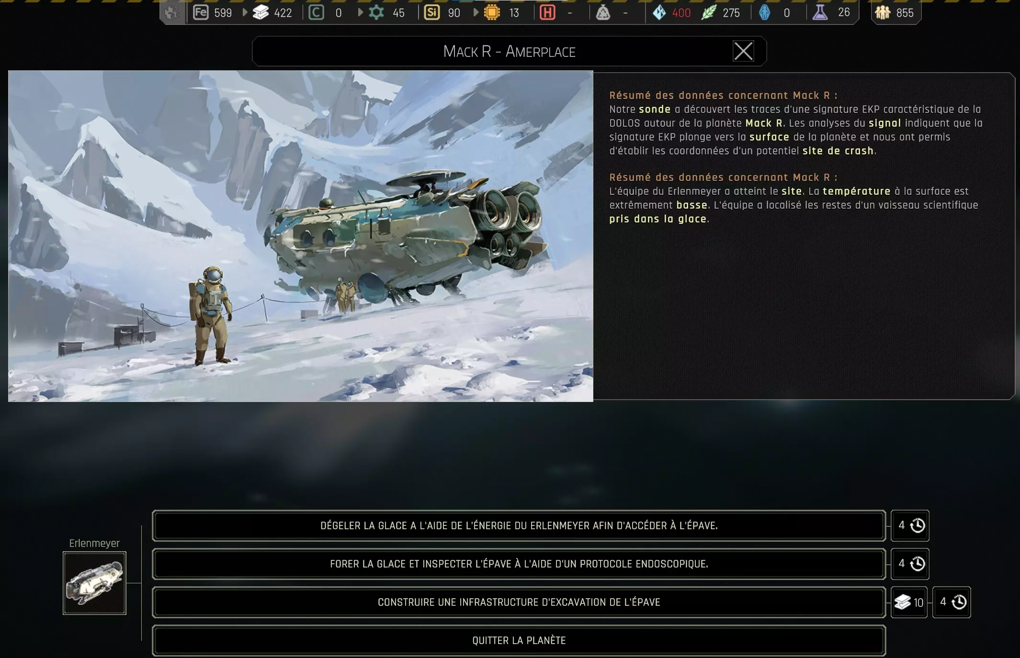Click the population crew icon
The width and height of the screenshot is (1020, 658).
pos(883,12)
